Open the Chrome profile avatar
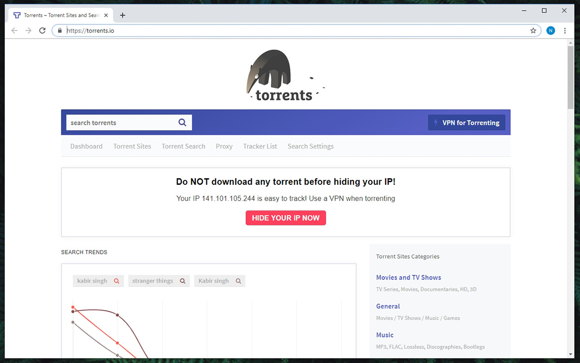Screen dimensions: 580x363 551,30
